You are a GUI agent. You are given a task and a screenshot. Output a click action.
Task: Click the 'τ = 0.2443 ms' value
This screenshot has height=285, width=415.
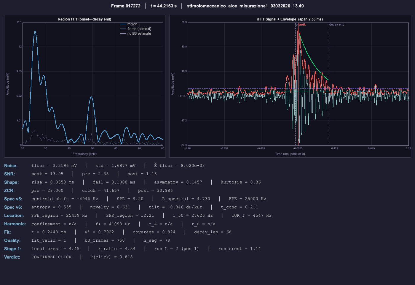49,232
